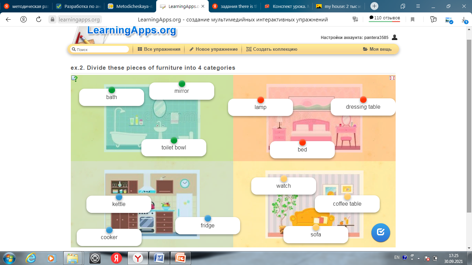Click the EN language indicator
This screenshot has width=472, height=265.
click(x=397, y=258)
